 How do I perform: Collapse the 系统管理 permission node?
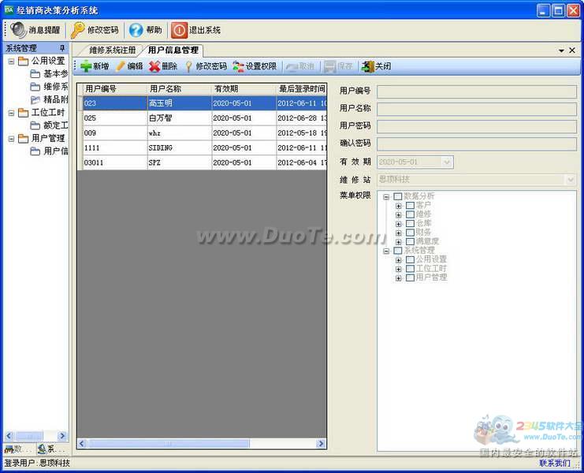tap(386, 251)
